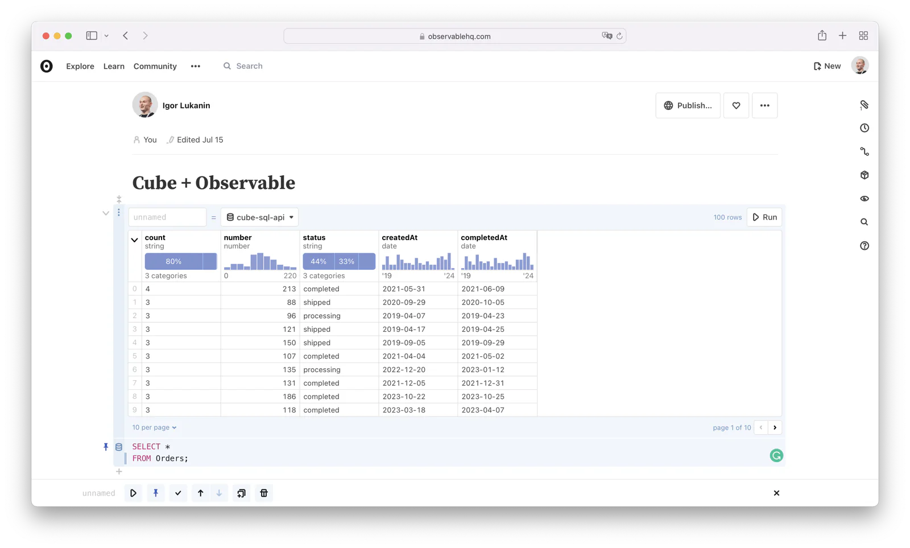Image resolution: width=910 pixels, height=548 pixels.
Task: Open the 10 per page dropdown
Action: pyautogui.click(x=154, y=427)
